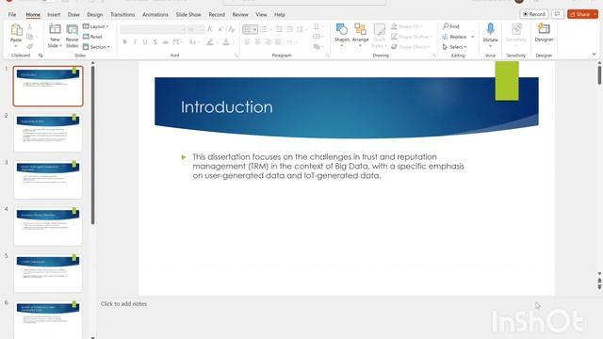Screen dimensions: 603x339
Task: Click the Decrease Font Size icon
Action: (220, 29)
